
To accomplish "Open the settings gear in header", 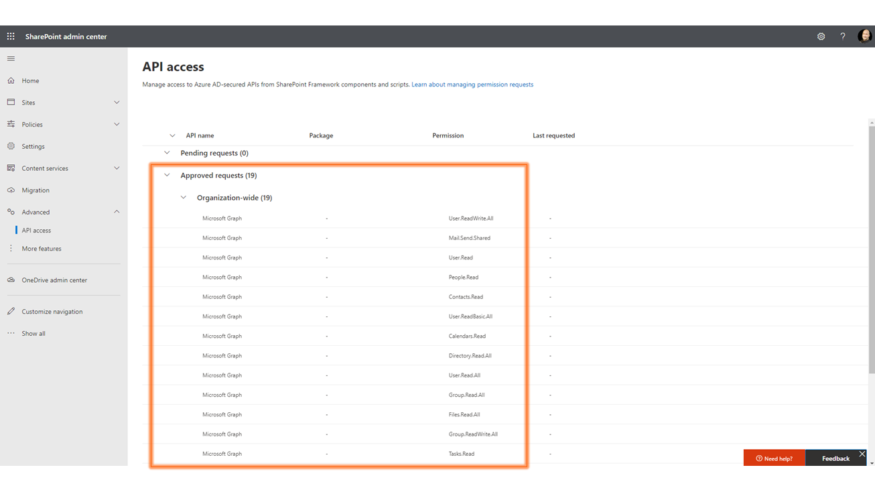I will click(x=821, y=37).
